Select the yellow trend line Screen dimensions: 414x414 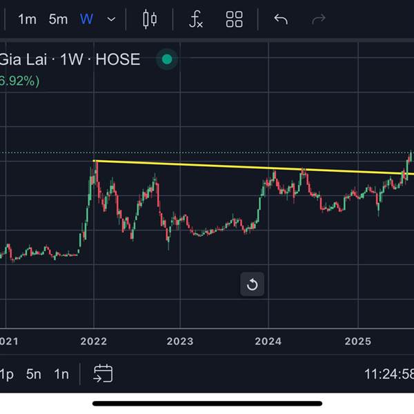[253, 167]
